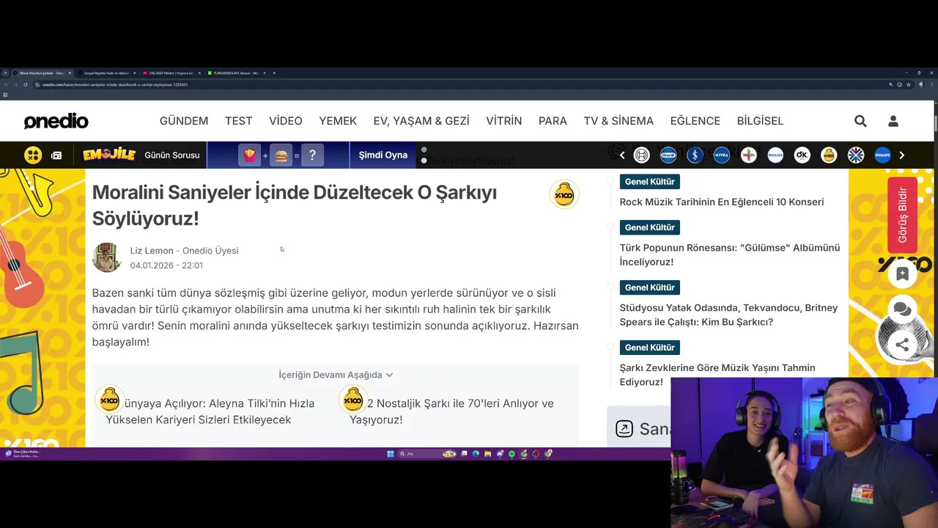Click the X100 badge beside article title
The height and width of the screenshot is (528, 938).
(x=564, y=194)
